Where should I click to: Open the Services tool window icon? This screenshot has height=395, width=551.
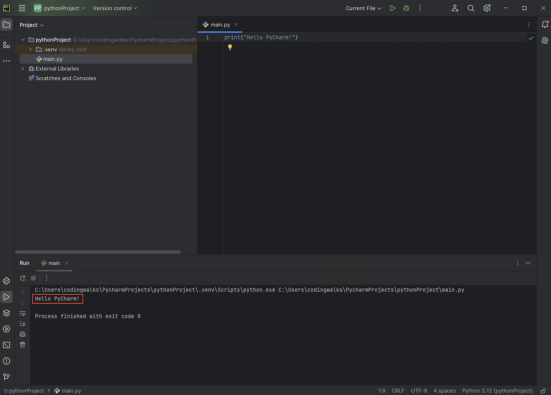click(x=6, y=329)
